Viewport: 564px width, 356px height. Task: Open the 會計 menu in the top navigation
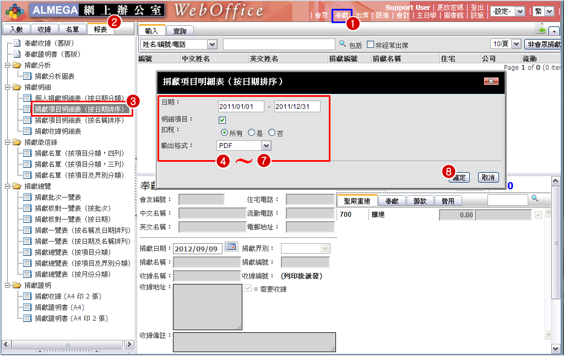pyautogui.click(x=403, y=15)
